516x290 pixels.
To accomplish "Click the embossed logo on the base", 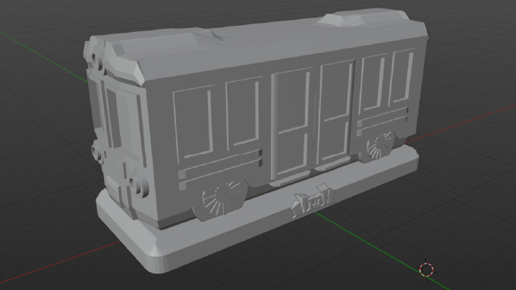I will tap(313, 200).
